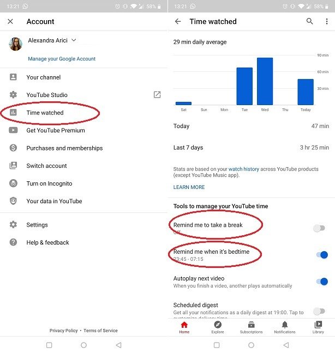This screenshot has width=335, height=354.
Task: Click the Switch account icon
Action: point(13,166)
